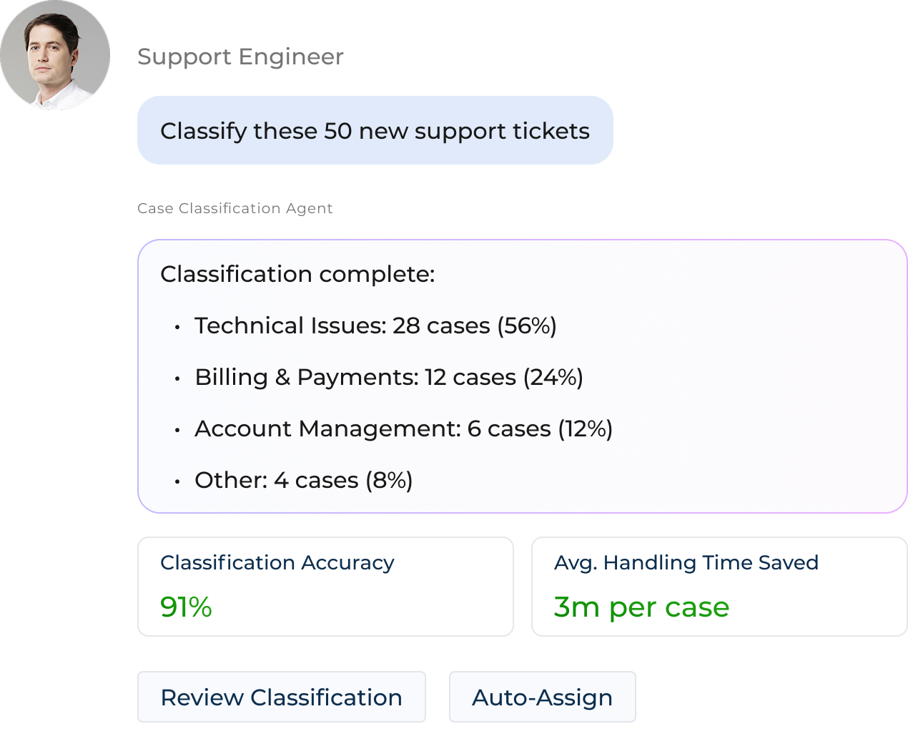Click the Classification Accuracy card title
Image resolution: width=908 pixels, height=734 pixels.
point(277,563)
